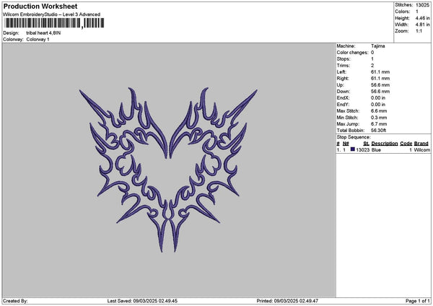Click the Colorway 1 value

coord(38,39)
